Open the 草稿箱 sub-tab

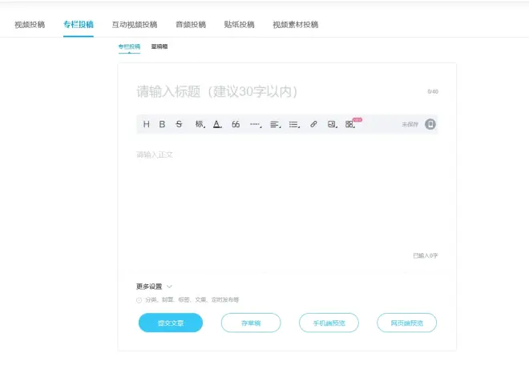click(160, 46)
